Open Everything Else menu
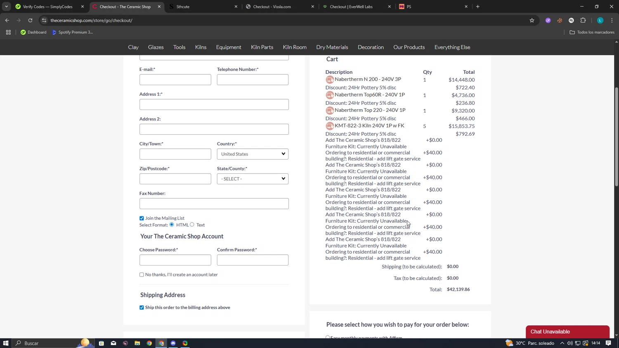 coord(452,47)
